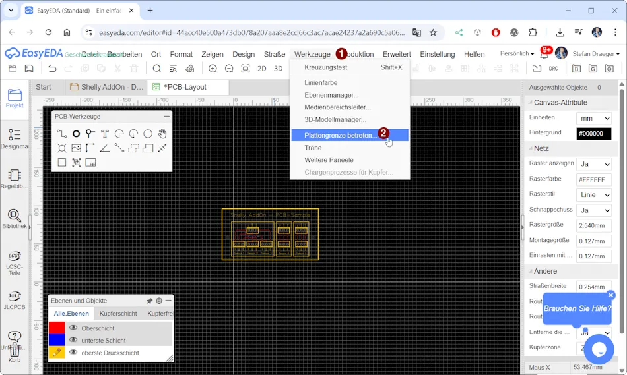Click the Brauchen Sie Hilfe? button
Viewport: 627px width, 375px height.
pyautogui.click(x=576, y=308)
